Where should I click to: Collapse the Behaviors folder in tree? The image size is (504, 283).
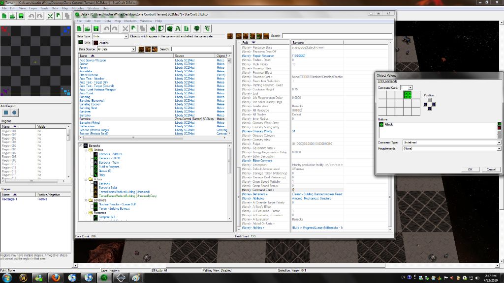(x=86, y=200)
